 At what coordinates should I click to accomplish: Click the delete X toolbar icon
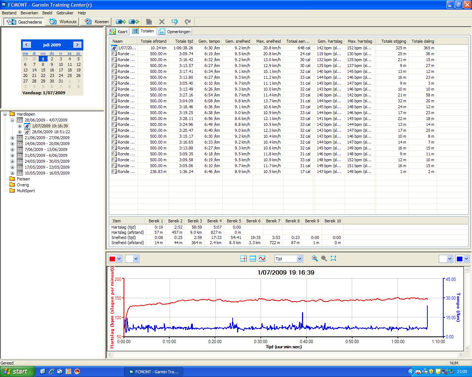coord(162,22)
